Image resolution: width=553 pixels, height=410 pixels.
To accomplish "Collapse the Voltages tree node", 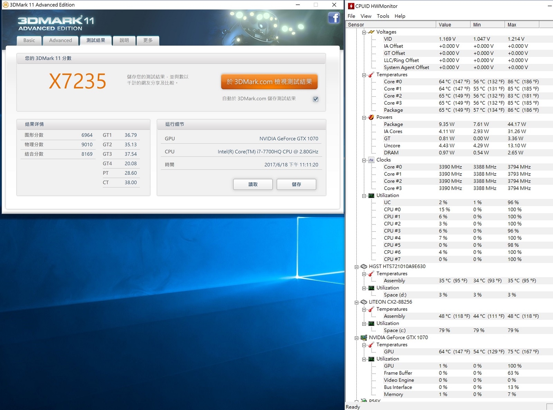I will [x=364, y=32].
